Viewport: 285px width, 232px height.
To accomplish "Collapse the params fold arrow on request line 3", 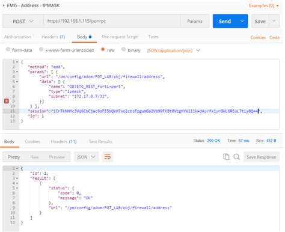I will pyautogui.click(x=17, y=72).
